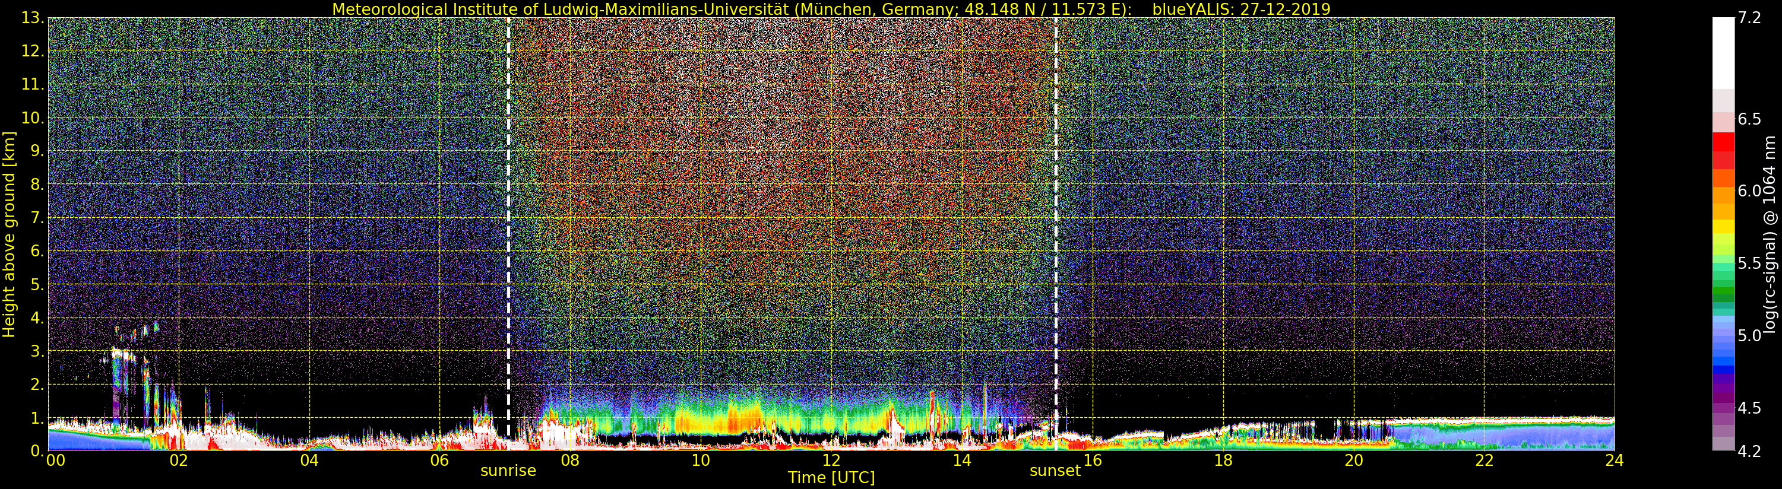Click the colorbar tick label '4.5'
This screenshot has height=489, width=1782.
click(1749, 408)
